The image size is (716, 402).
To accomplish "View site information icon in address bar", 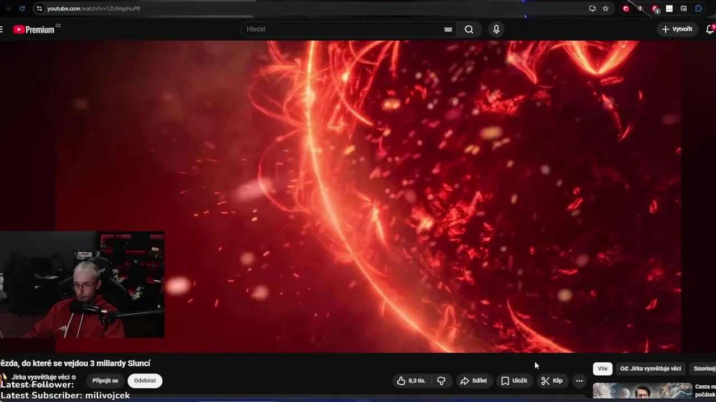I will pos(39,8).
